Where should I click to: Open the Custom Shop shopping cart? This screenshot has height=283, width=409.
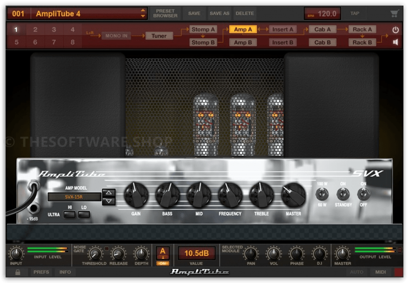[395, 13]
